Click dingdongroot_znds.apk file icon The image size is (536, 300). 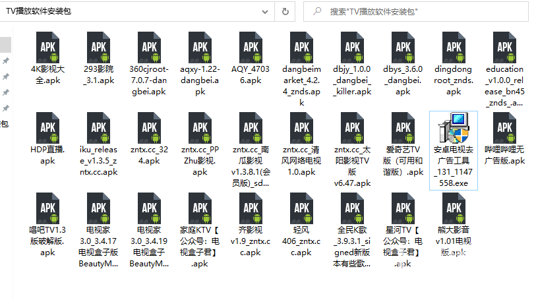click(x=454, y=47)
